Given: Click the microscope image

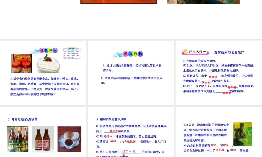Looking at the screenshot, I should (x=243, y=134).
